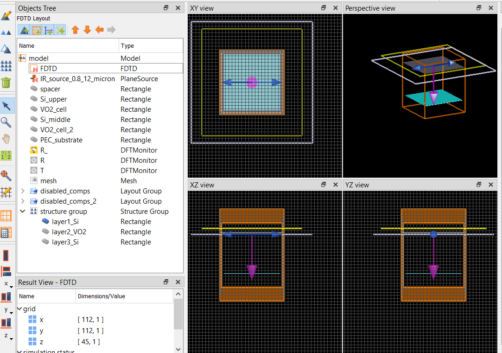Click the orange move up arrow
The height and width of the screenshot is (353, 502).
75,30
